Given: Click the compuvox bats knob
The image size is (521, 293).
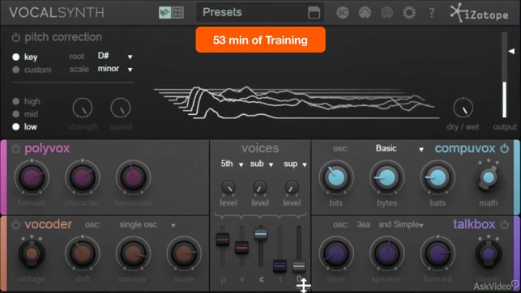Looking at the screenshot, I should coord(438,177).
